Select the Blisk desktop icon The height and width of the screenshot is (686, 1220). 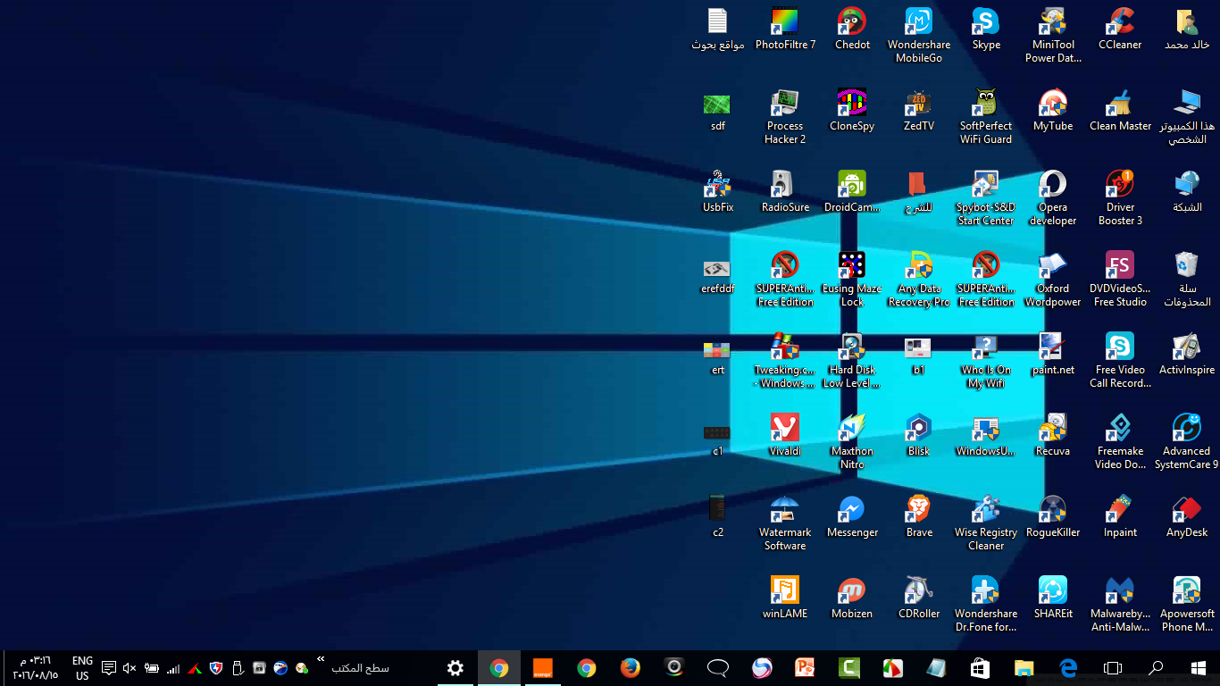(919, 436)
